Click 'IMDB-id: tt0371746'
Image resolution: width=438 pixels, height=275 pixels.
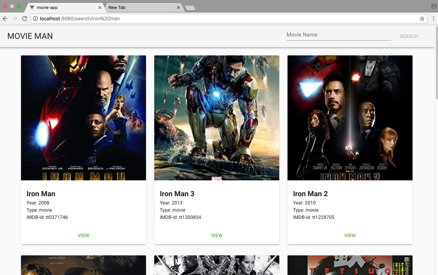(x=47, y=217)
